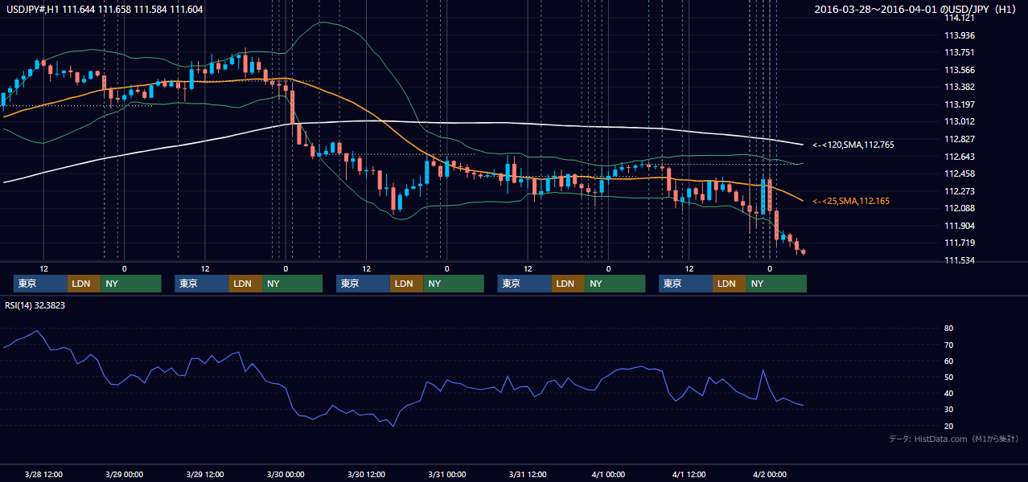Click price axis value 112.458

(x=959, y=174)
